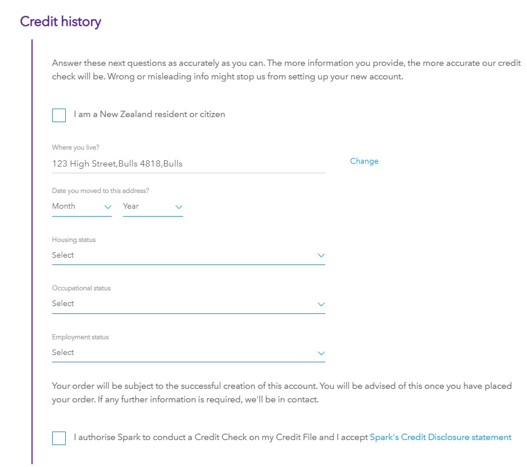
Task: Open Spark's Credit Disclosure statement link
Action: [440, 437]
